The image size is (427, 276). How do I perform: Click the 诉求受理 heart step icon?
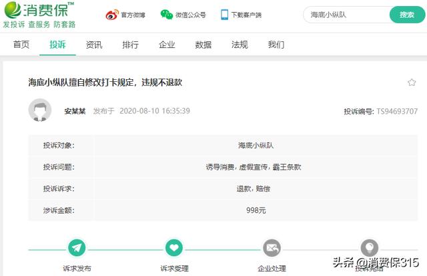point(174,248)
